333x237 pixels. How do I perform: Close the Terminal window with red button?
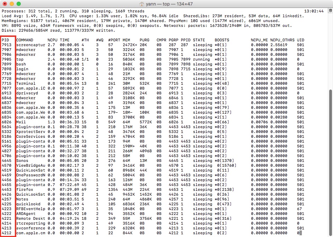[5, 4]
